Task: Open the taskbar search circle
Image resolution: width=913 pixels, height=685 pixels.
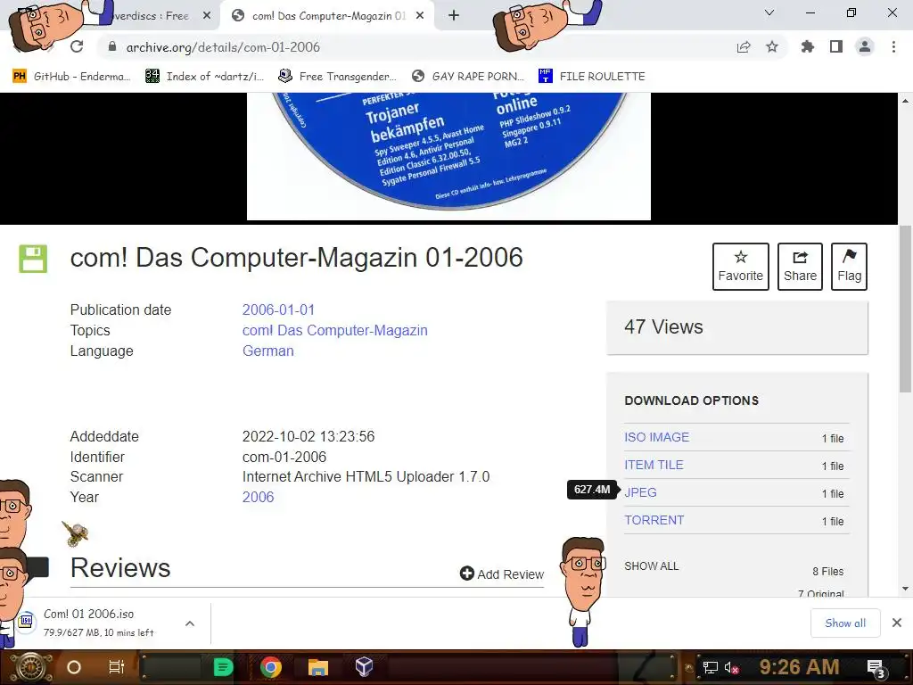Action: tap(74, 667)
